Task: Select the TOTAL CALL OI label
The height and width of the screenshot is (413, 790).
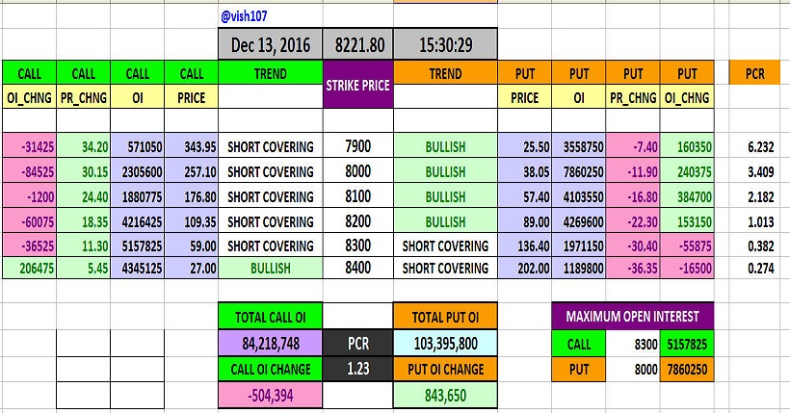Action: point(272,318)
